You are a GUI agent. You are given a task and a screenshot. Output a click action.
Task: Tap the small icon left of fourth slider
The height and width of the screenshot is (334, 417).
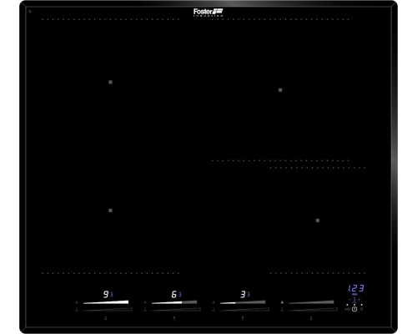(x=282, y=302)
